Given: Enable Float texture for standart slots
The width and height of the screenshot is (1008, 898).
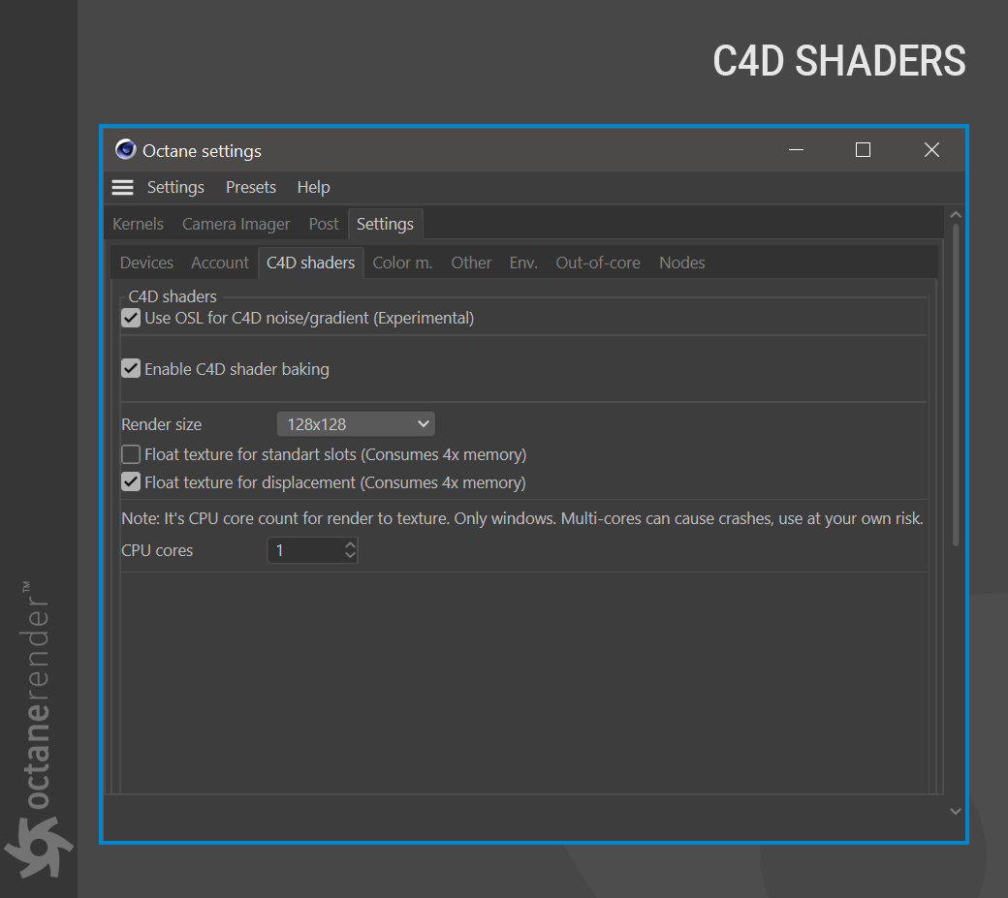Looking at the screenshot, I should 131,454.
